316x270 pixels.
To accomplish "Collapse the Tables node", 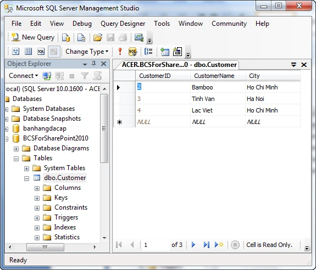I will pyautogui.click(x=16, y=159).
